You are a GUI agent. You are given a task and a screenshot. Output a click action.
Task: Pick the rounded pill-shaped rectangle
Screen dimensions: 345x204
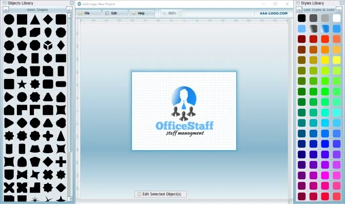point(61,84)
